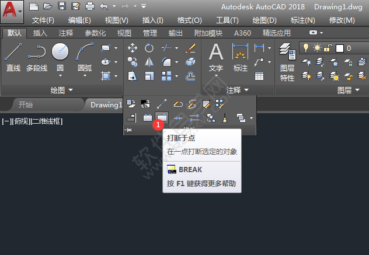Toggle the layer freeze sun icon
Viewport: 369px width, 255px height.
point(316,47)
